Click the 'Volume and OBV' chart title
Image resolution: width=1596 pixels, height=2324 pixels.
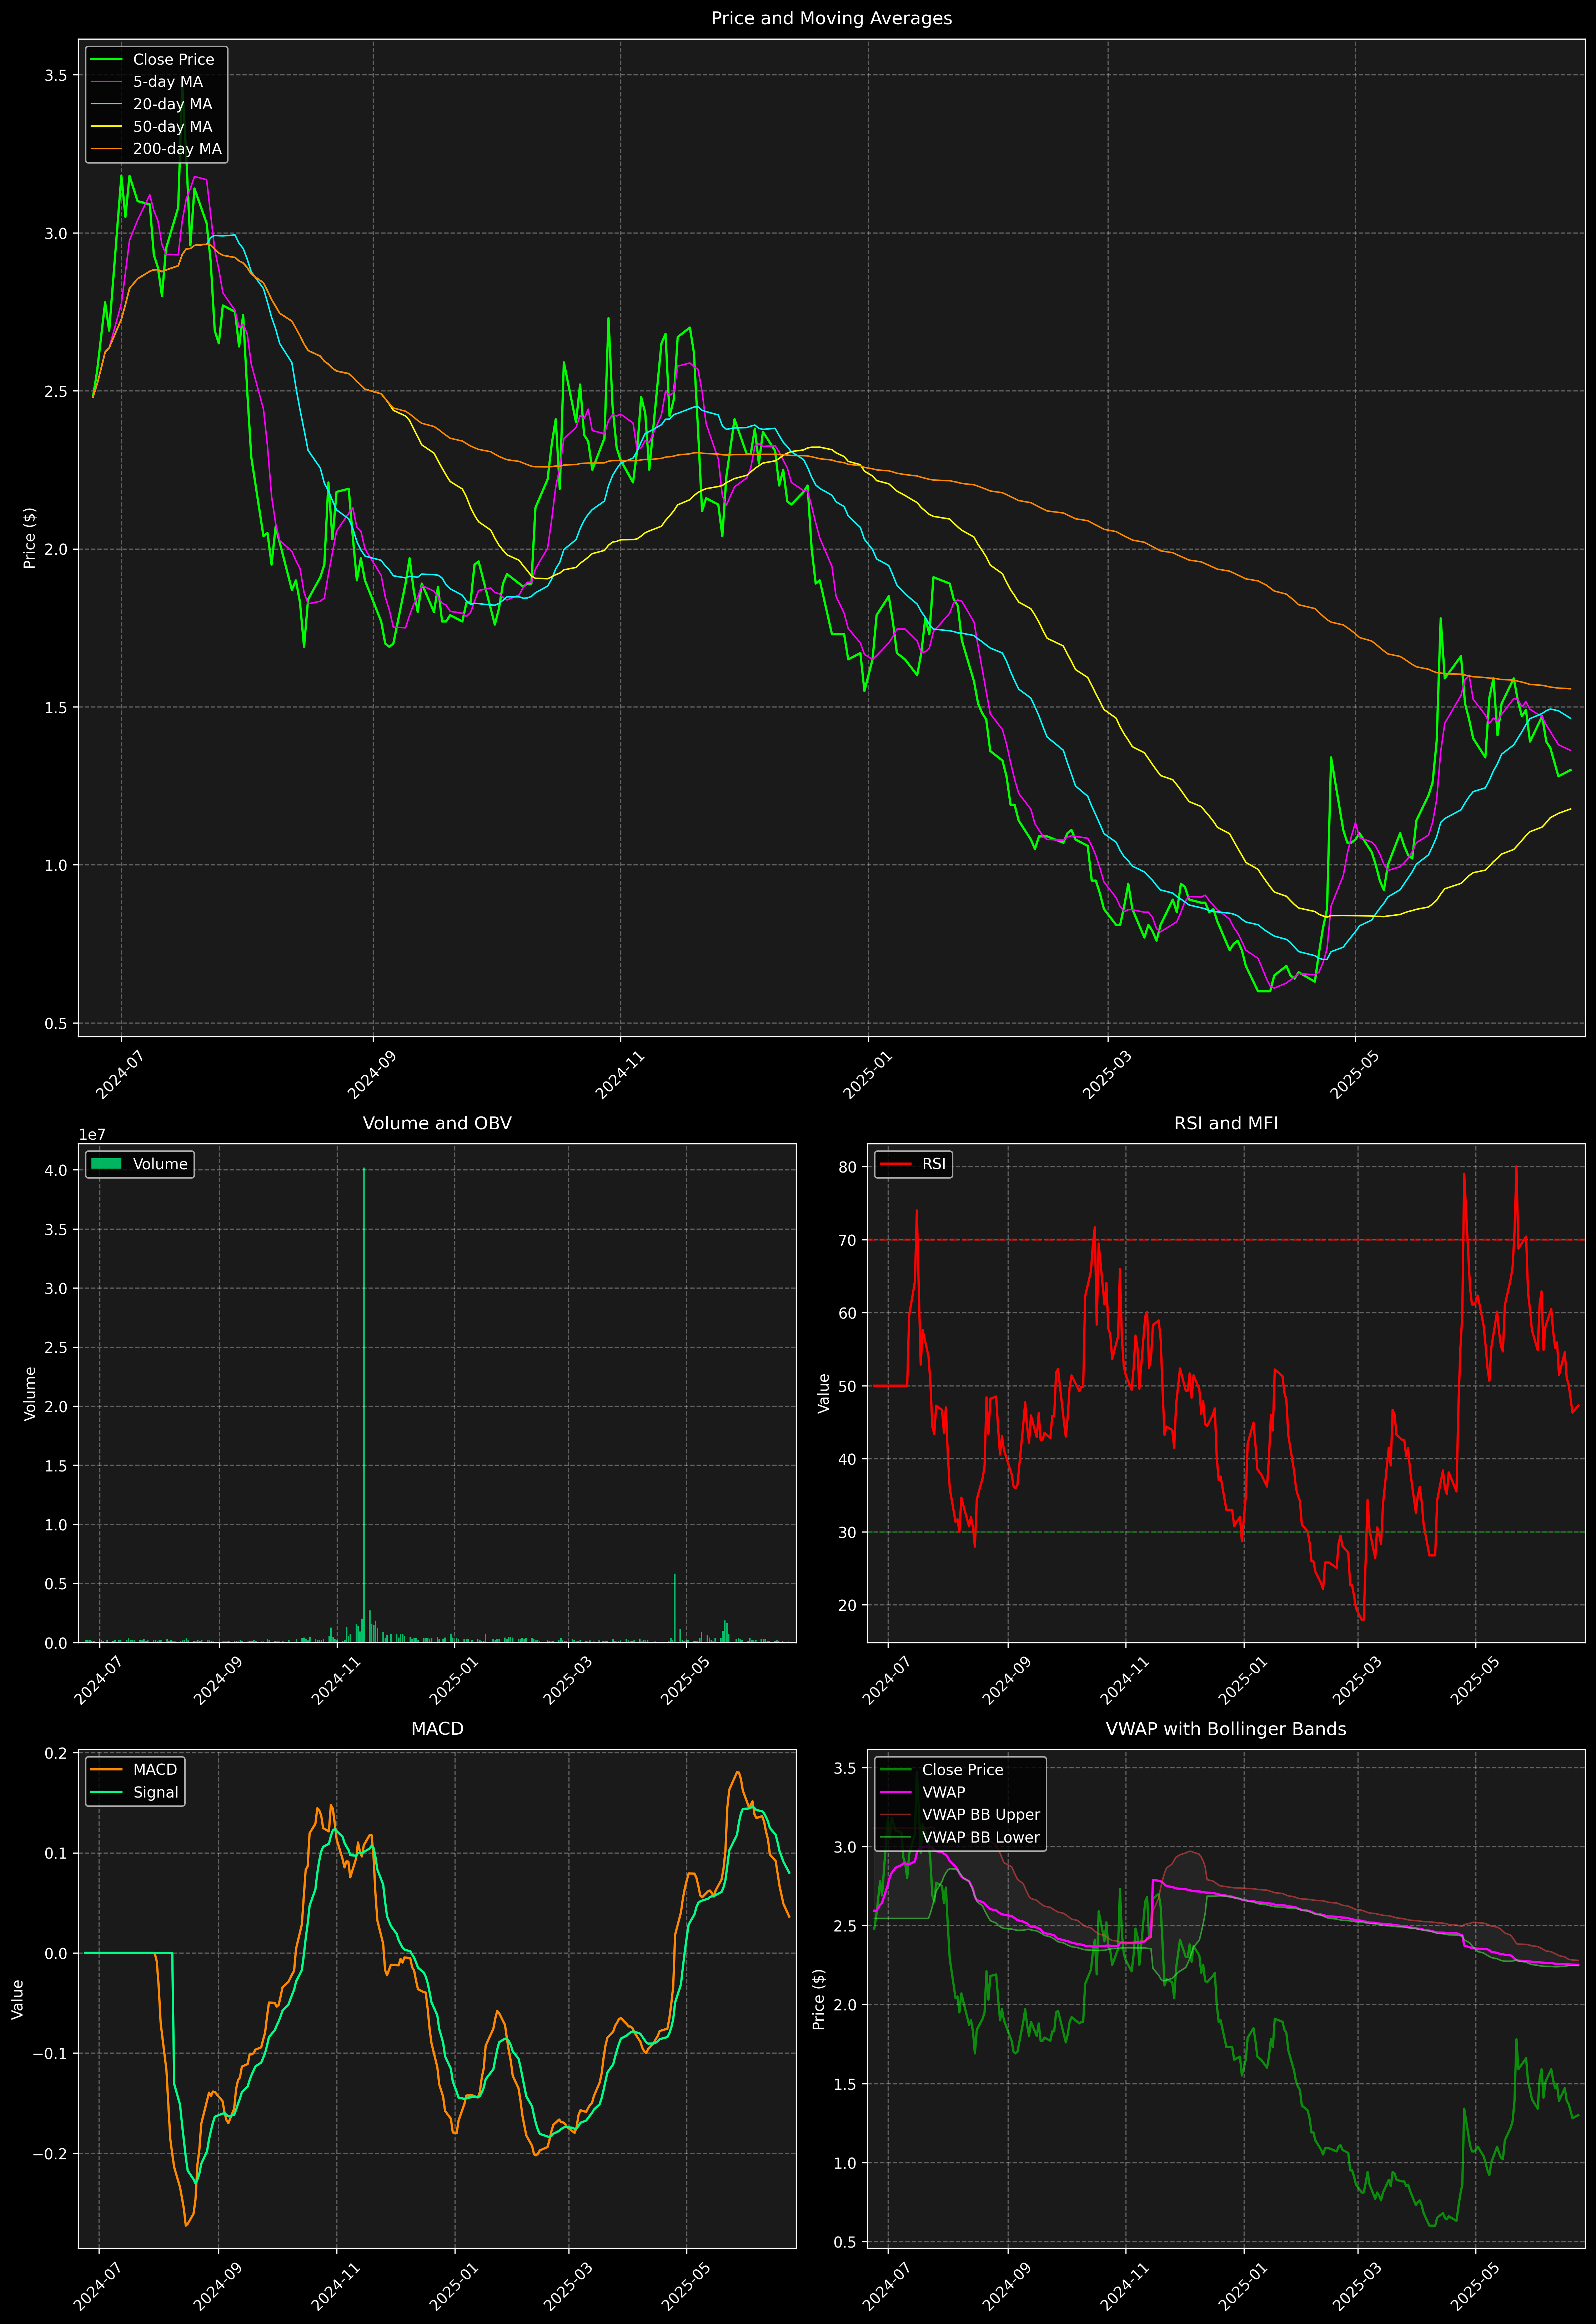437,1123
